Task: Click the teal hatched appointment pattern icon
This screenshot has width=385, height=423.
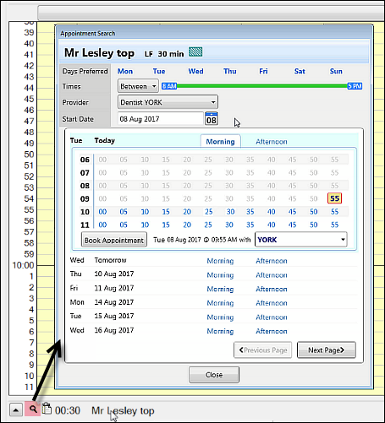Action: point(195,52)
